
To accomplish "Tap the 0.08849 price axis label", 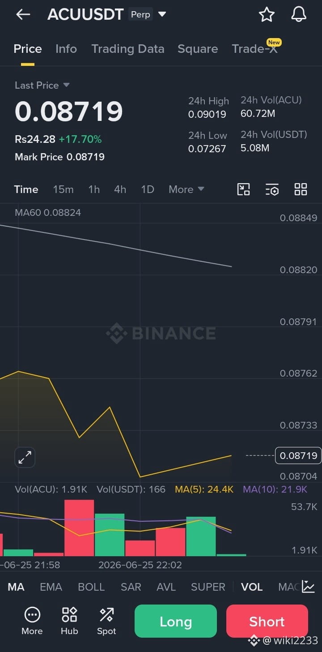I will 298,218.
